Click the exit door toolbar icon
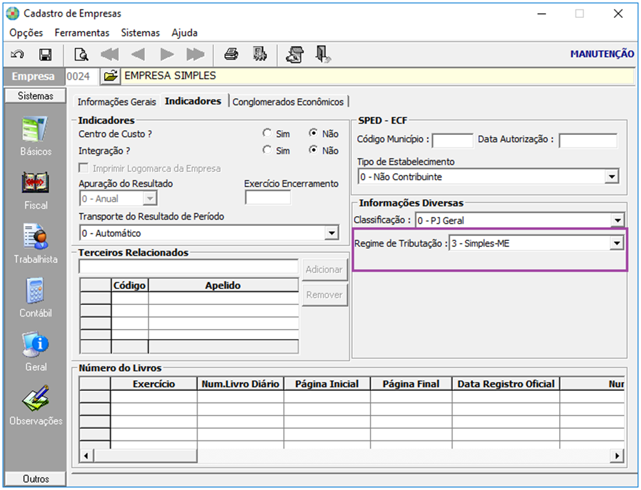 pyautogui.click(x=323, y=54)
